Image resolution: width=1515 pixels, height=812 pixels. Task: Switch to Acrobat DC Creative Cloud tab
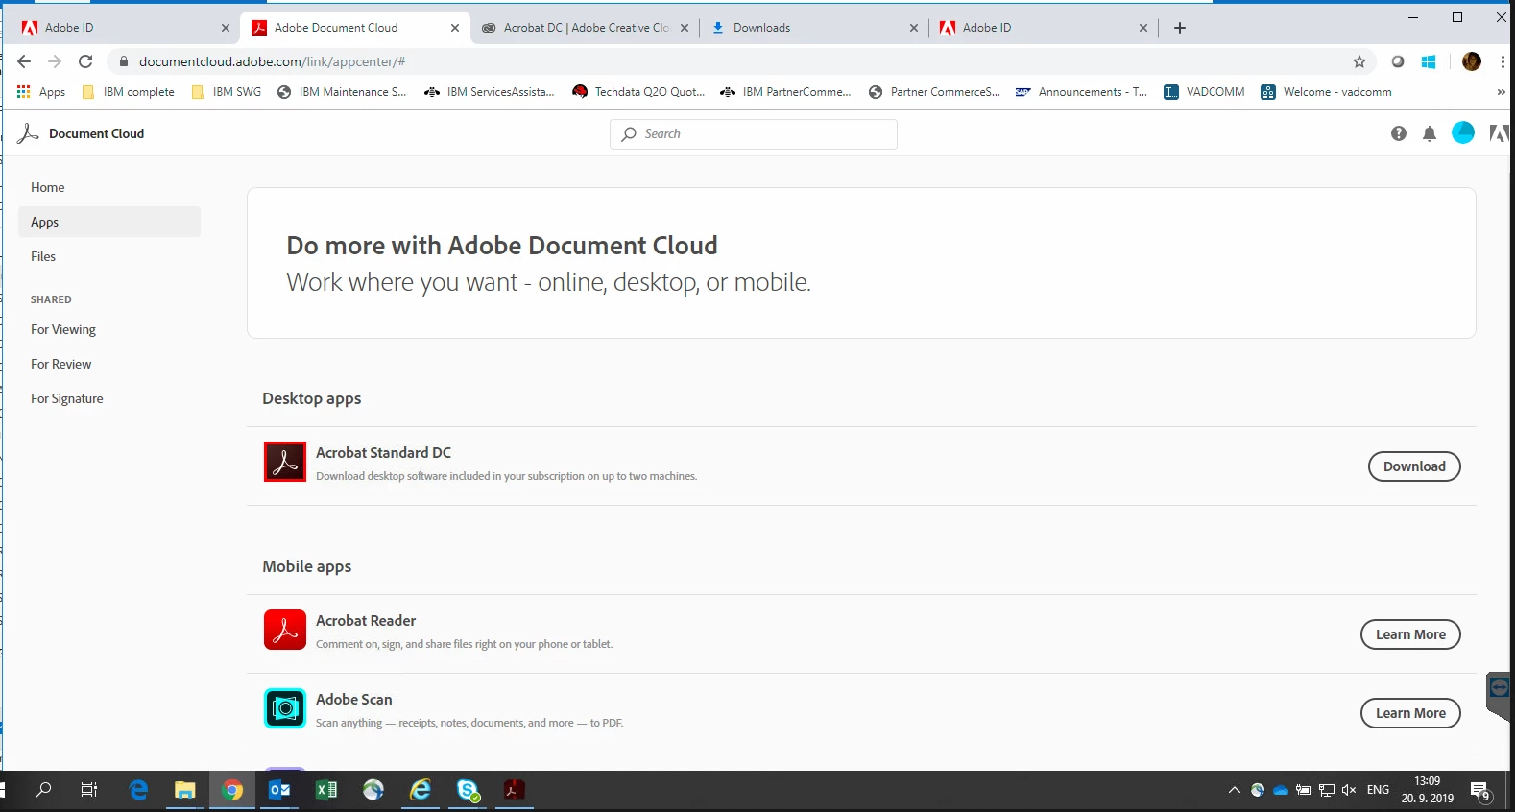pos(586,28)
